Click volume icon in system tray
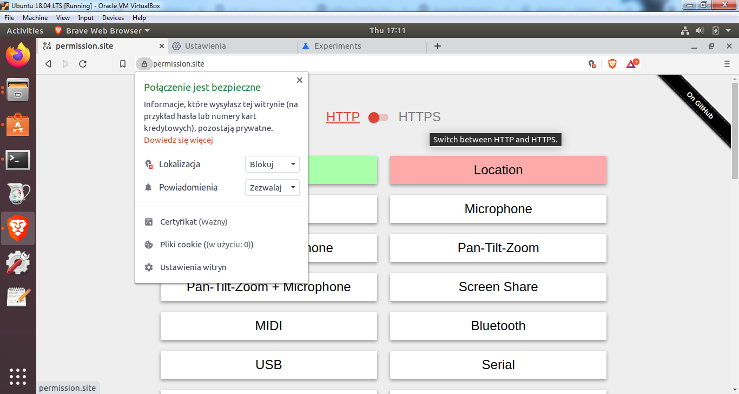The width and height of the screenshot is (739, 394). (x=700, y=31)
